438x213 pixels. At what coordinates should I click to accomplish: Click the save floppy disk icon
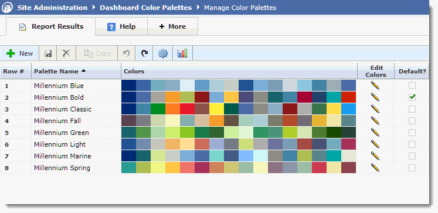(48, 53)
